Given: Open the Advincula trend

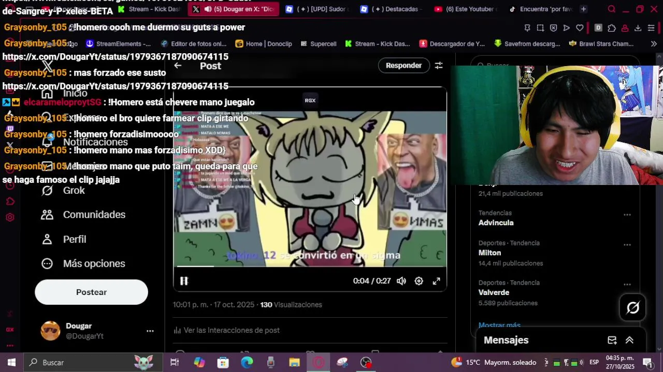Looking at the screenshot, I should tap(496, 223).
